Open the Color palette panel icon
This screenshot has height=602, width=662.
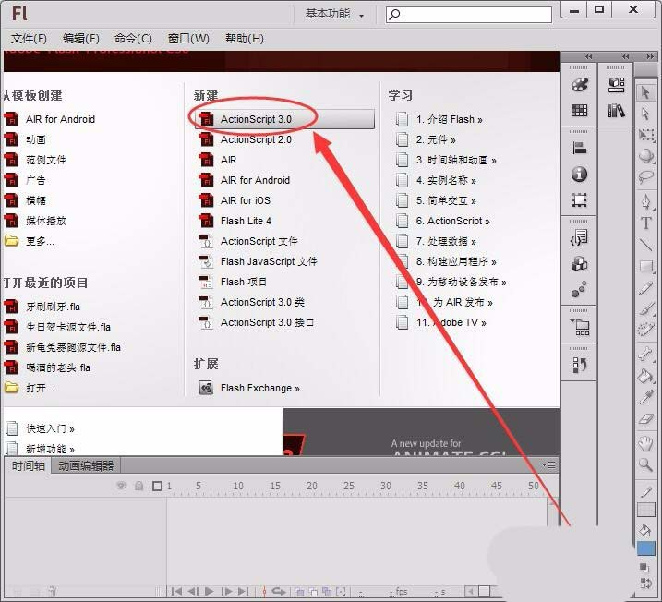click(579, 85)
